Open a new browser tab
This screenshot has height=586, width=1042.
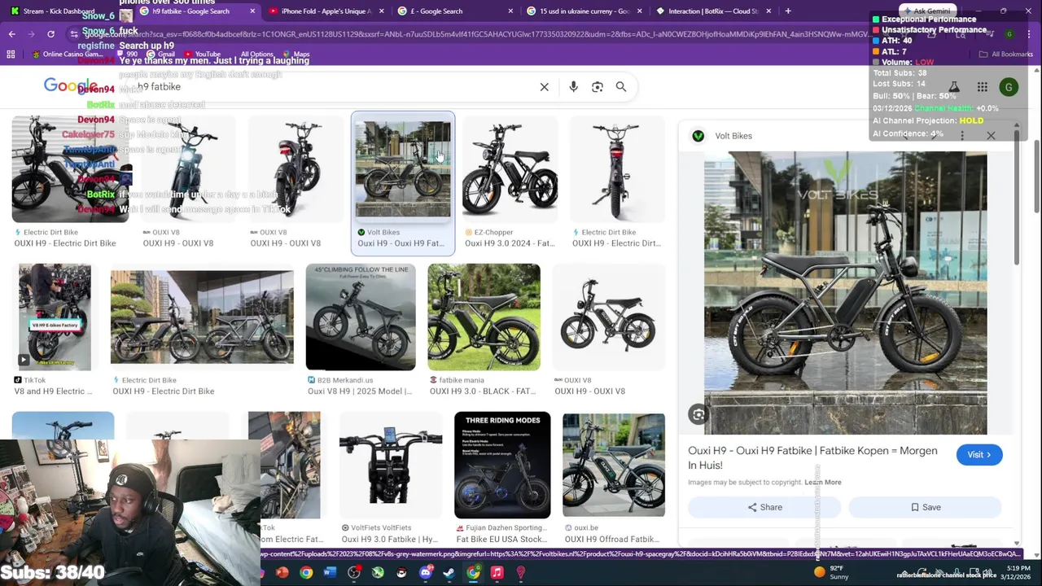pos(788,11)
